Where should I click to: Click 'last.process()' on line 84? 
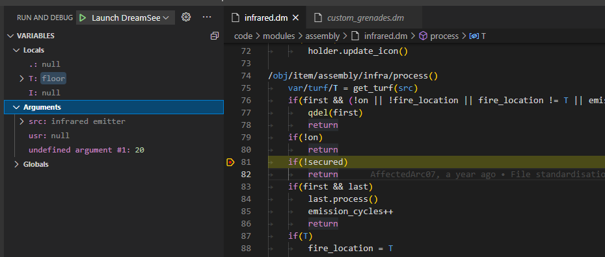point(343,199)
